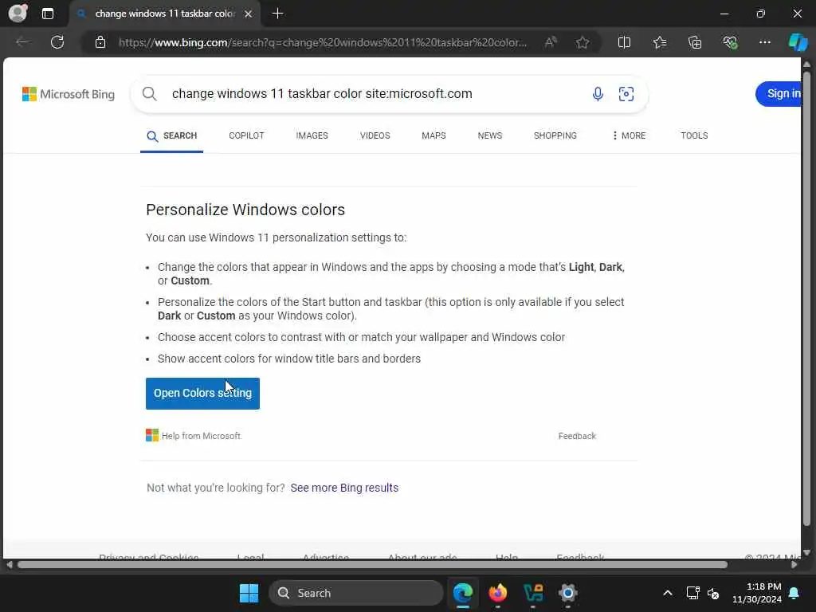The image size is (816, 612).
Task: Show hidden system tray icons
Action: click(667, 593)
